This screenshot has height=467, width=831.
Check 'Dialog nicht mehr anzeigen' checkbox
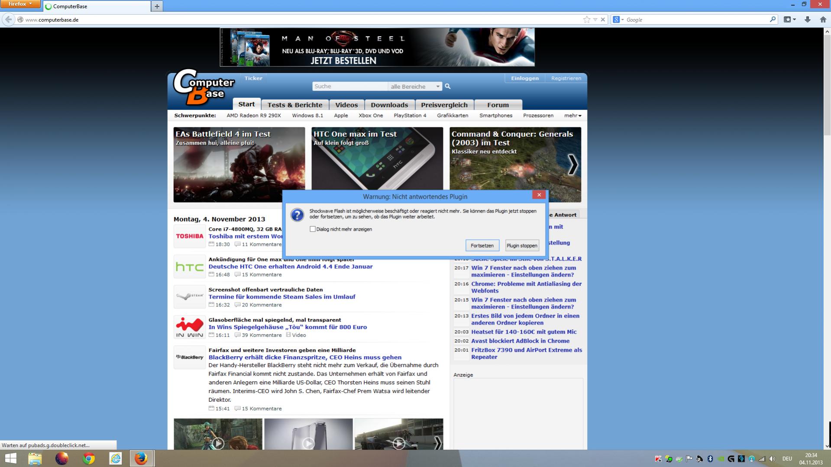313,229
